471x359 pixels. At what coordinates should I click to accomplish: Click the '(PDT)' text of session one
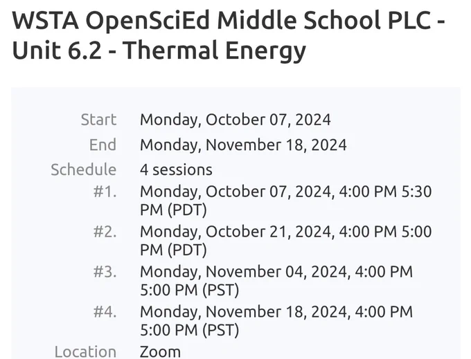187,210
